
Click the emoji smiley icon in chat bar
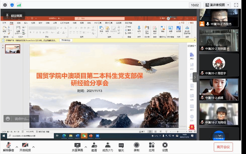coord(8,119)
